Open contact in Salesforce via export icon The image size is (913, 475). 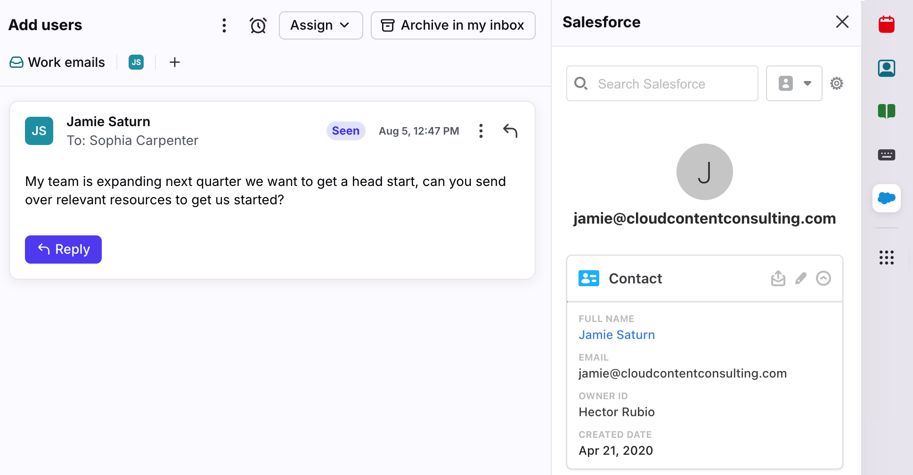[x=778, y=278]
